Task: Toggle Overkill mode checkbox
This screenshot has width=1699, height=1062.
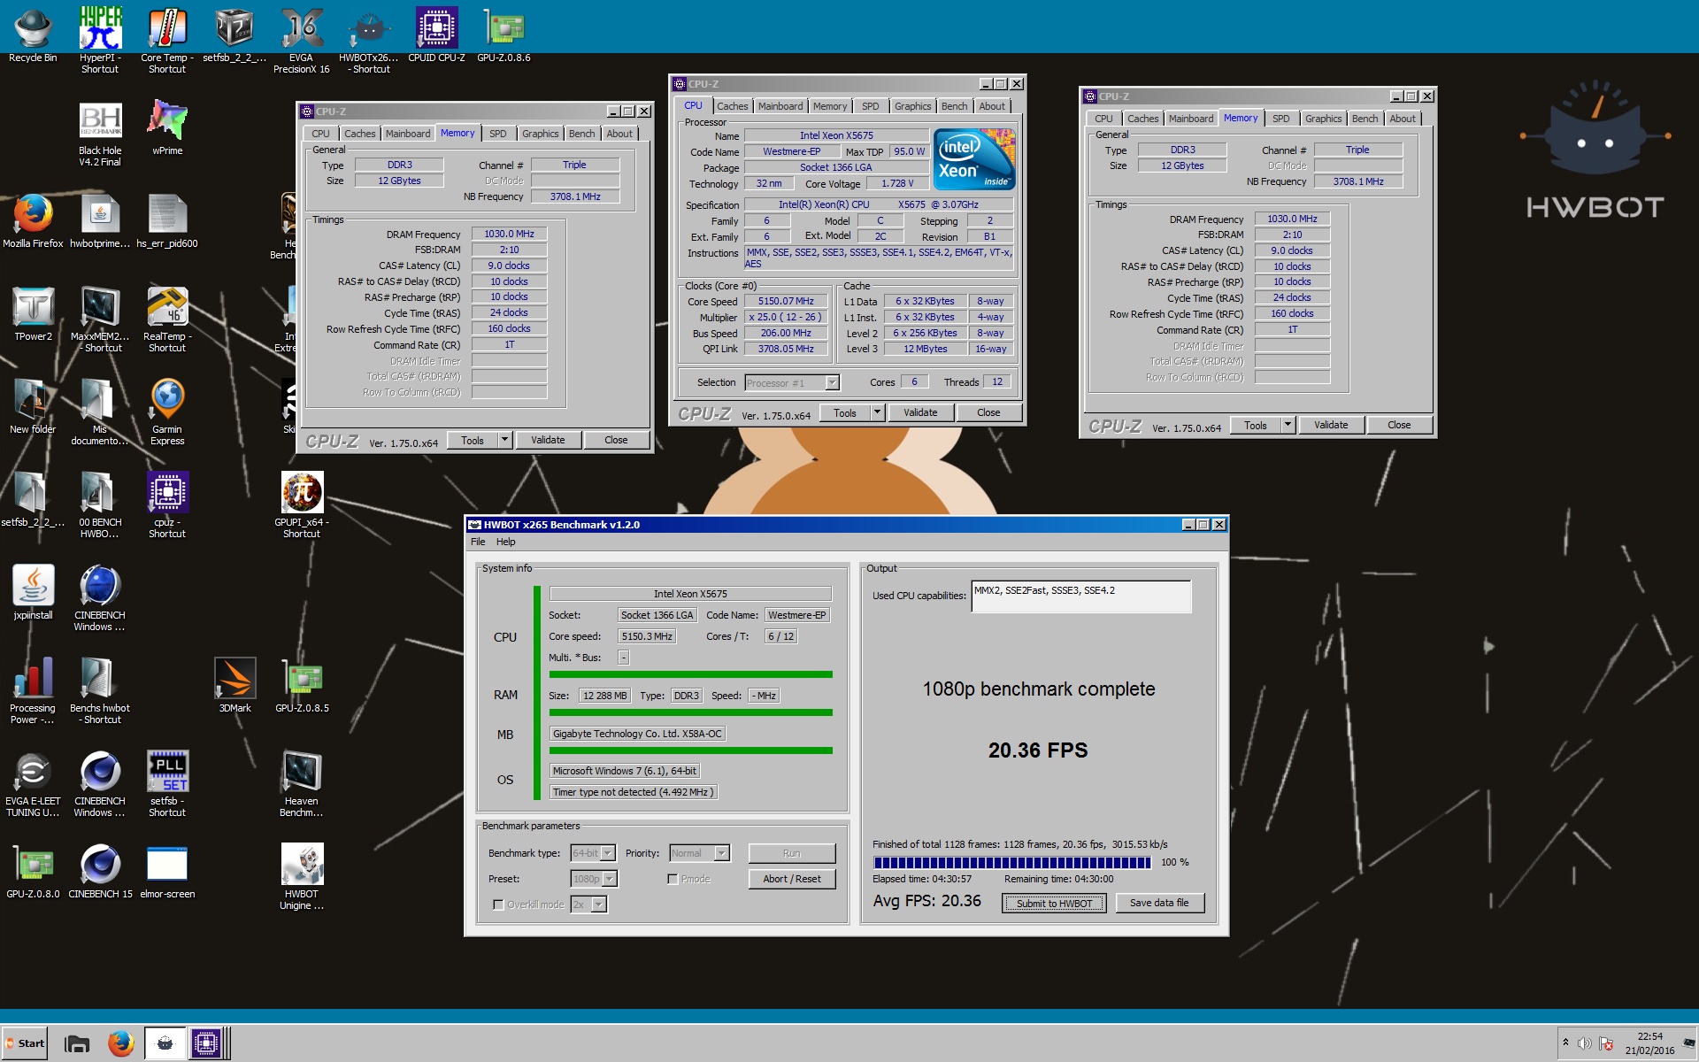Action: pos(498,904)
